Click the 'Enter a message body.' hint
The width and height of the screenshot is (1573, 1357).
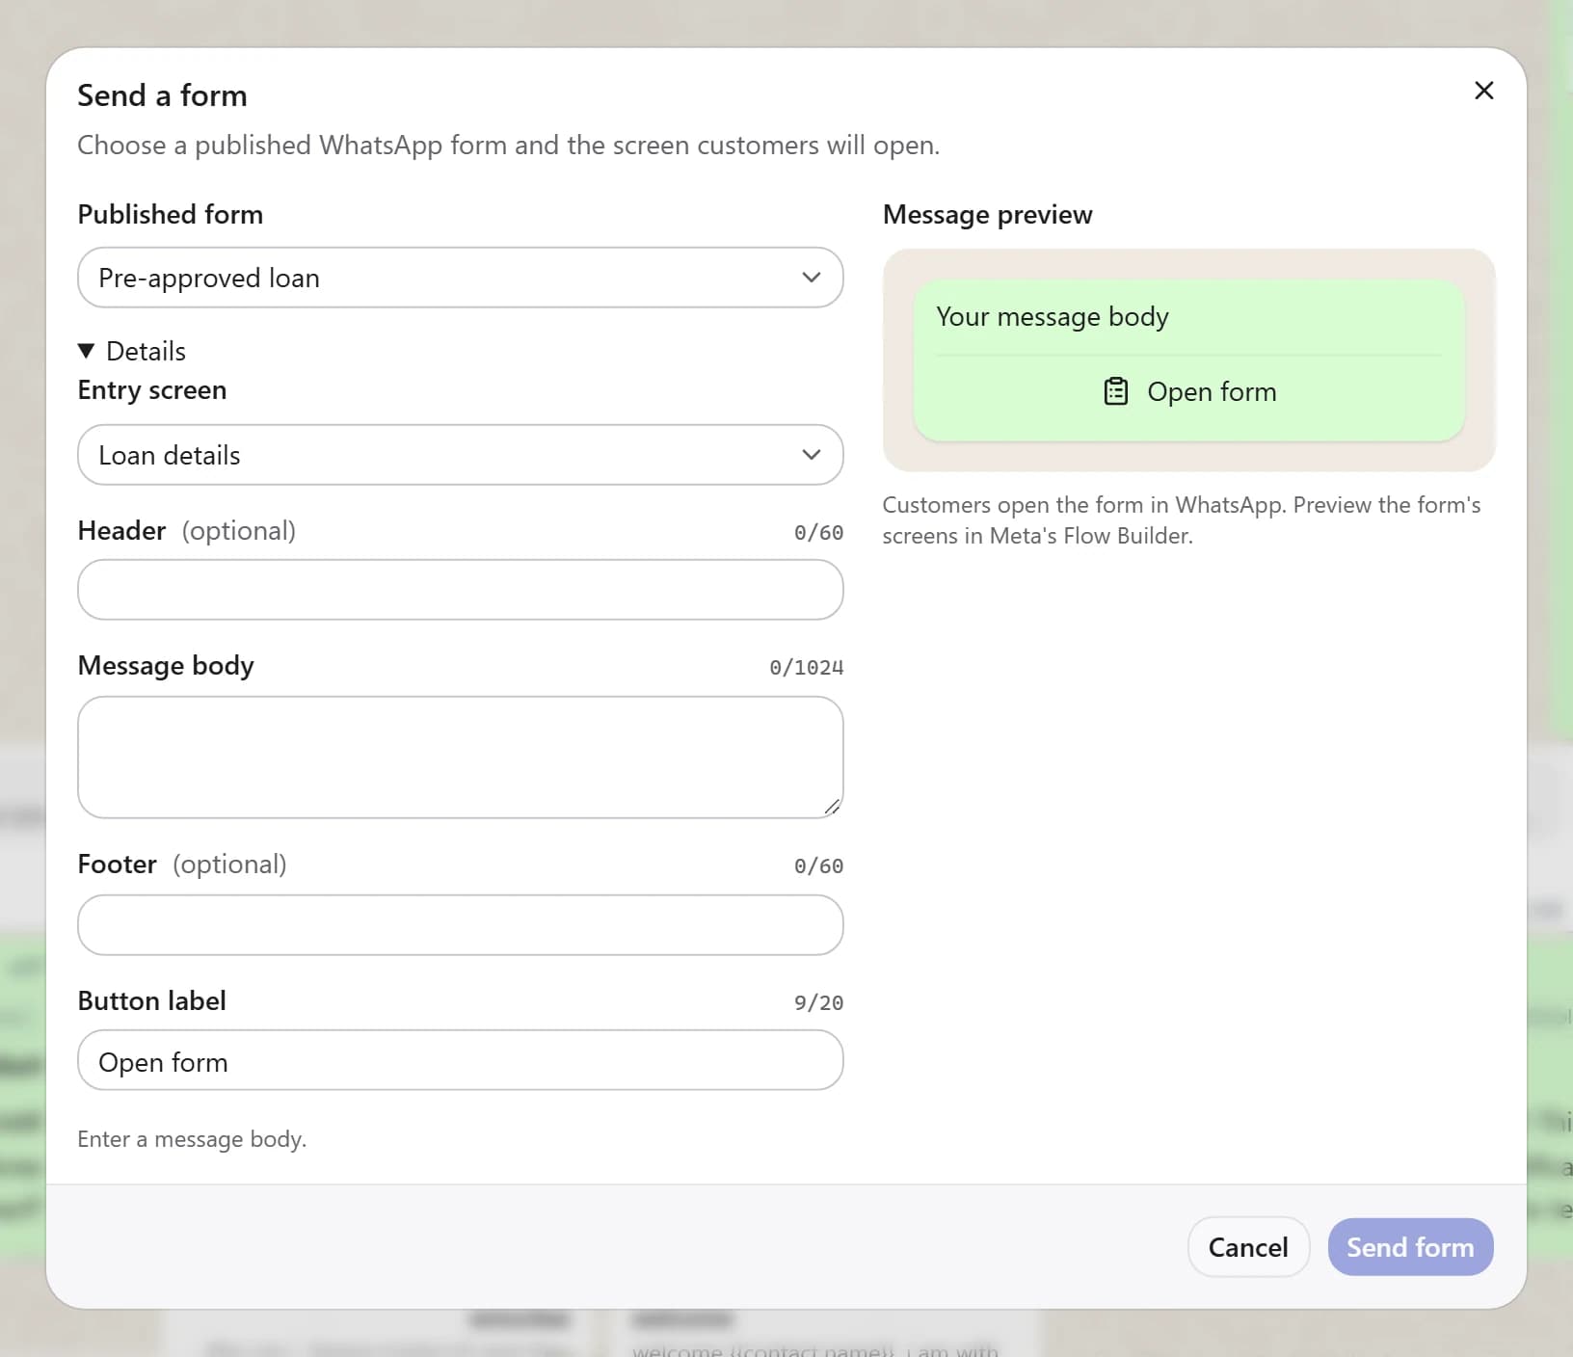192,1139
